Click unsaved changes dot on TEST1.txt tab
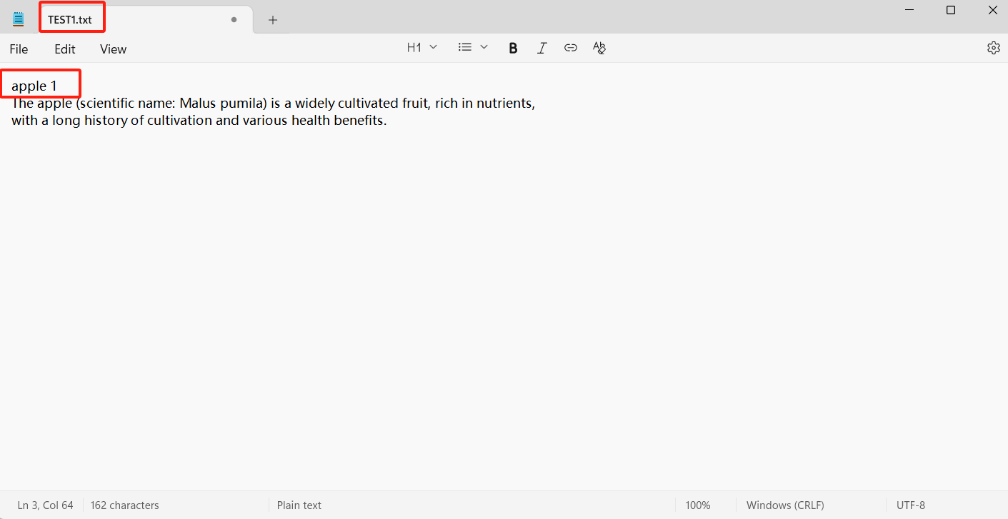This screenshot has width=1008, height=519. [234, 20]
